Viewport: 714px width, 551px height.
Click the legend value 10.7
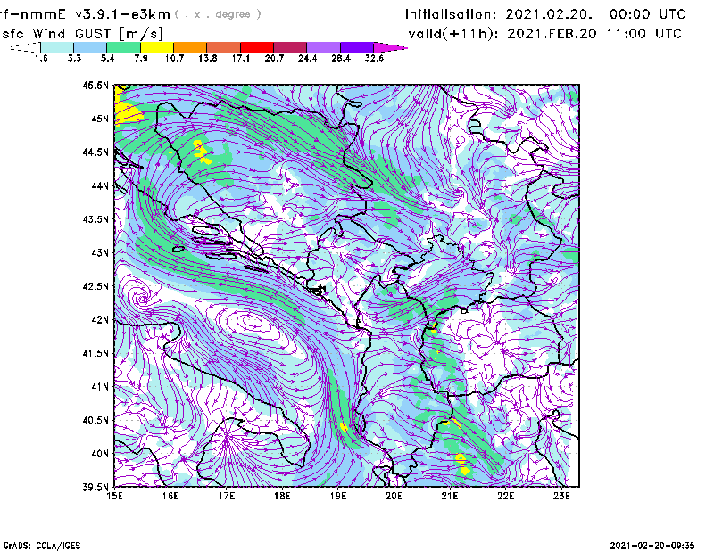click(x=174, y=58)
